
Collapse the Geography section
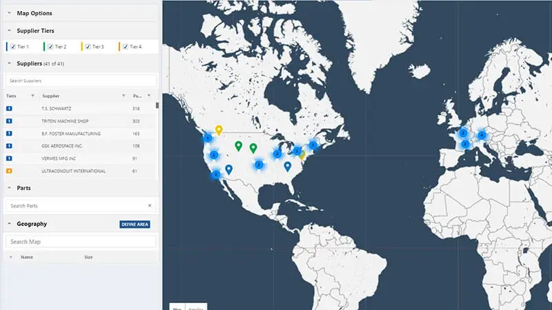pos(9,224)
